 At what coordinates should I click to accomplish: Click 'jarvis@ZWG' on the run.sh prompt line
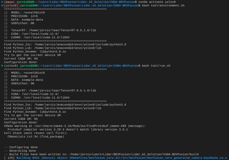pos(29,66)
